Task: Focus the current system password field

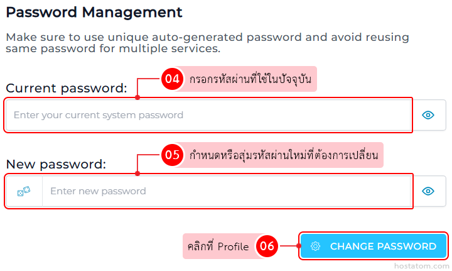Action: pos(207,115)
